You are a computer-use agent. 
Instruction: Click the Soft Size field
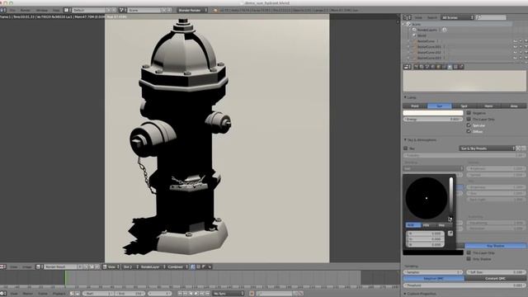tap(496, 272)
